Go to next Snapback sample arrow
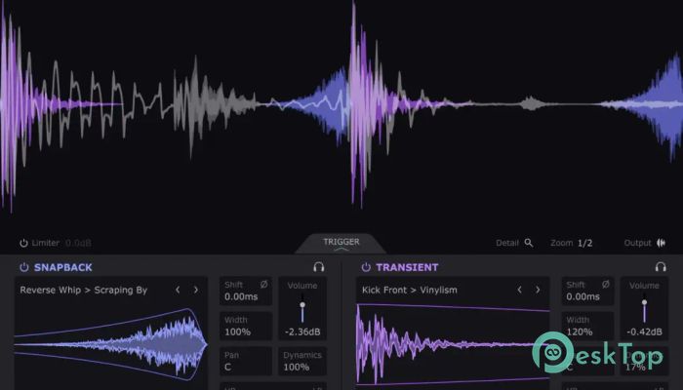 [195, 290]
